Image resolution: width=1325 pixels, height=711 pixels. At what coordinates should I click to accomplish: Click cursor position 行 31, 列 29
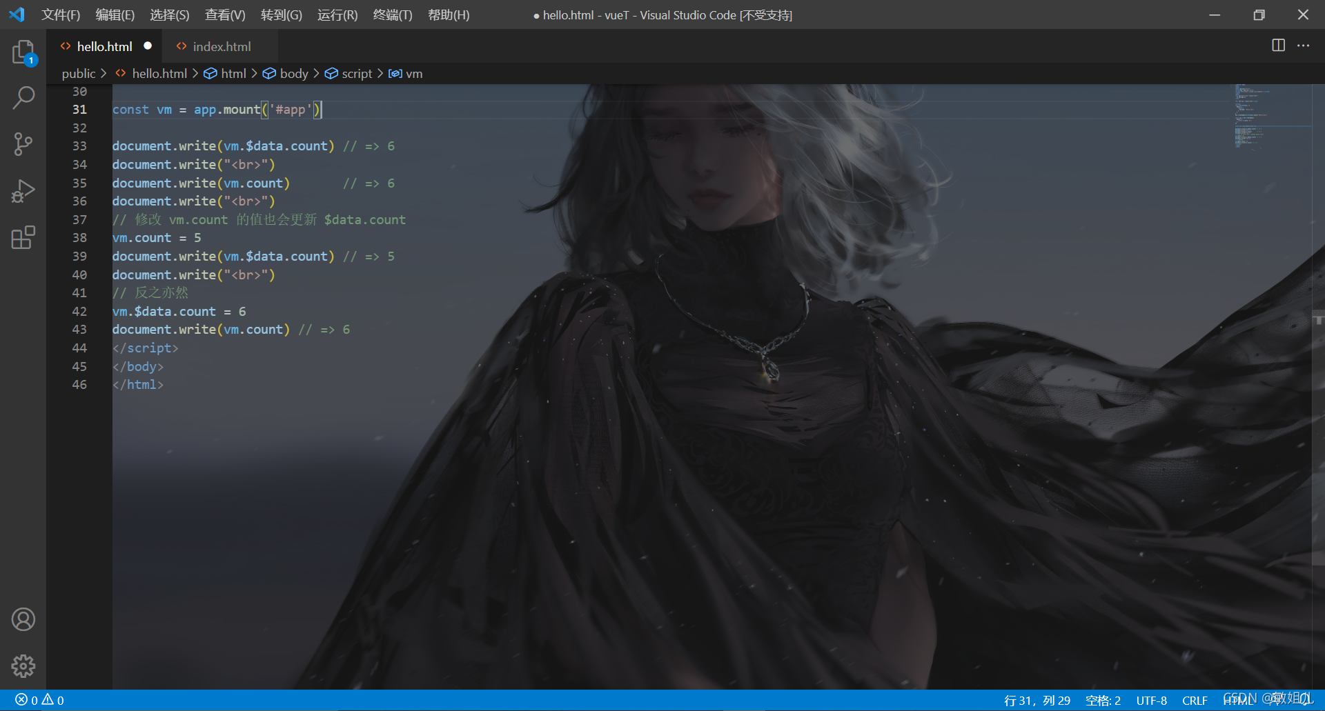click(x=1037, y=700)
